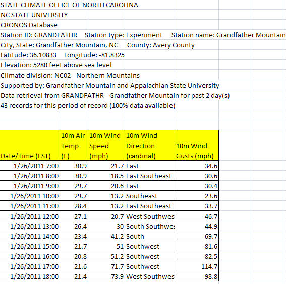The height and width of the screenshot is (284, 286).
Task: Select the 10m Wind Direction (cardinal) header
Action: (150, 146)
